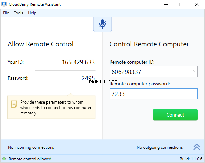Click the No incoming connections label
Image resolution: width=205 pixels, height=163 pixels.
[x=31, y=147]
